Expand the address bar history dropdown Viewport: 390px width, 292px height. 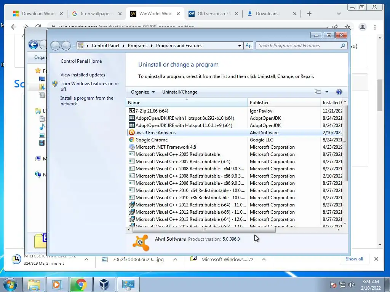(x=240, y=46)
